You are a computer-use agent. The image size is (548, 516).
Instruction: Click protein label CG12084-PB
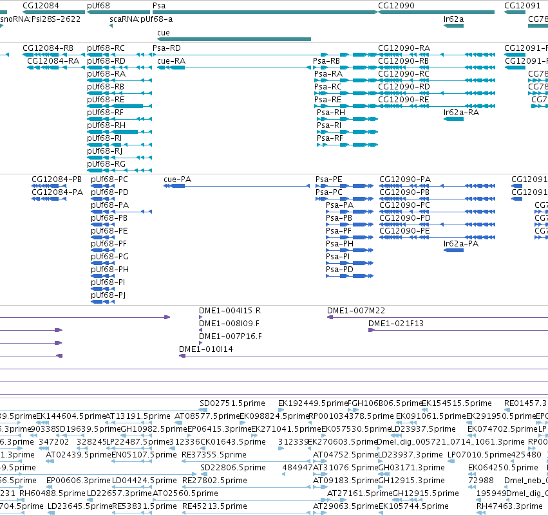[57, 179]
